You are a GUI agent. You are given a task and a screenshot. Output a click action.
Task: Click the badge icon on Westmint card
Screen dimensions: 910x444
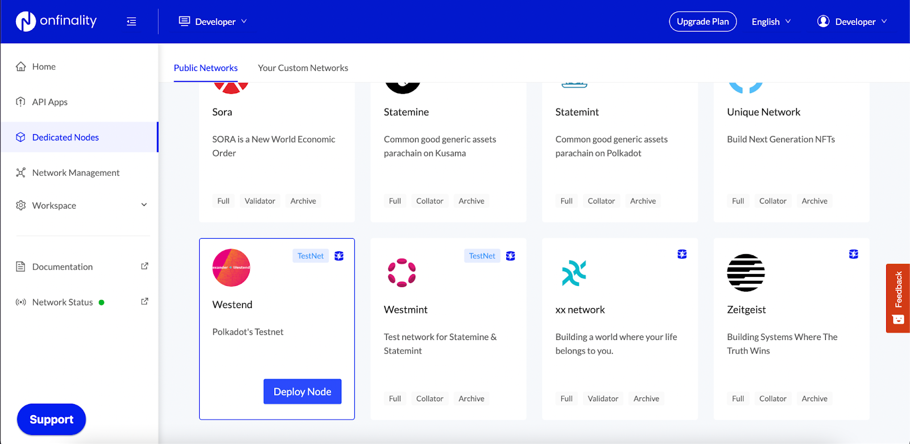point(511,256)
